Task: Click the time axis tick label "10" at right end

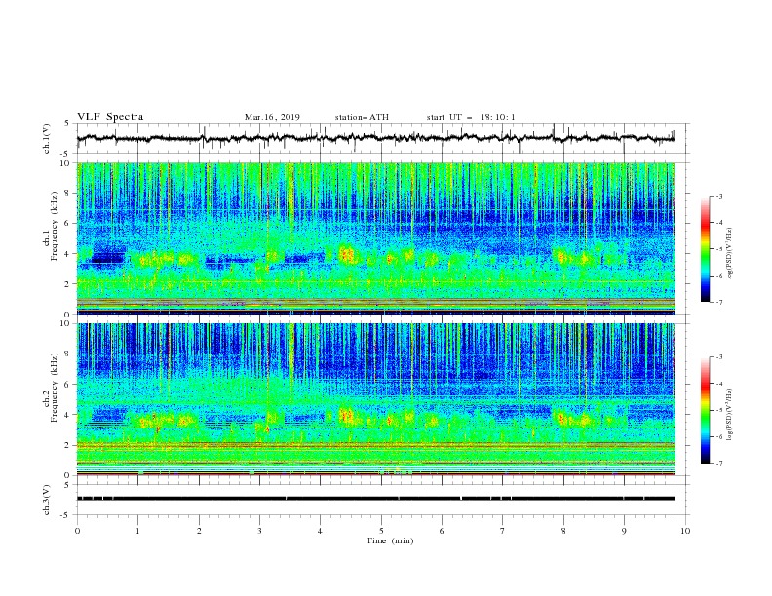Action: (685, 531)
